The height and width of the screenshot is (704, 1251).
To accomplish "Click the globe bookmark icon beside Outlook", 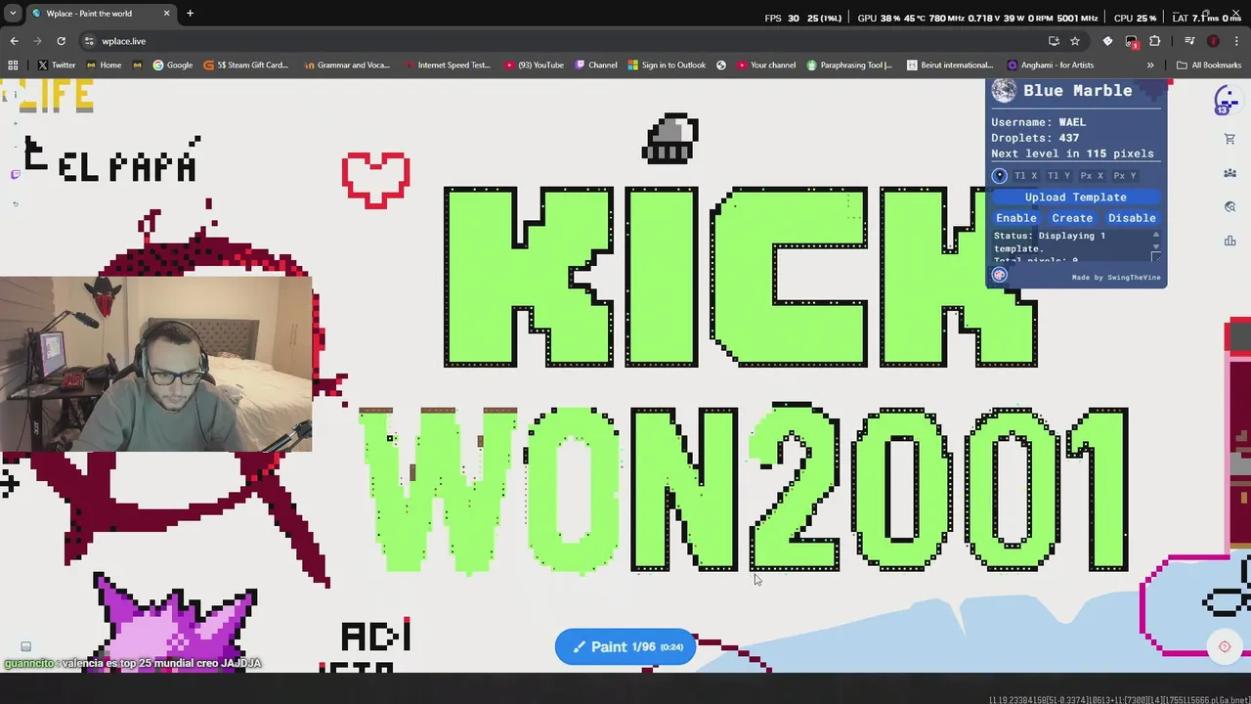I will point(721,66).
